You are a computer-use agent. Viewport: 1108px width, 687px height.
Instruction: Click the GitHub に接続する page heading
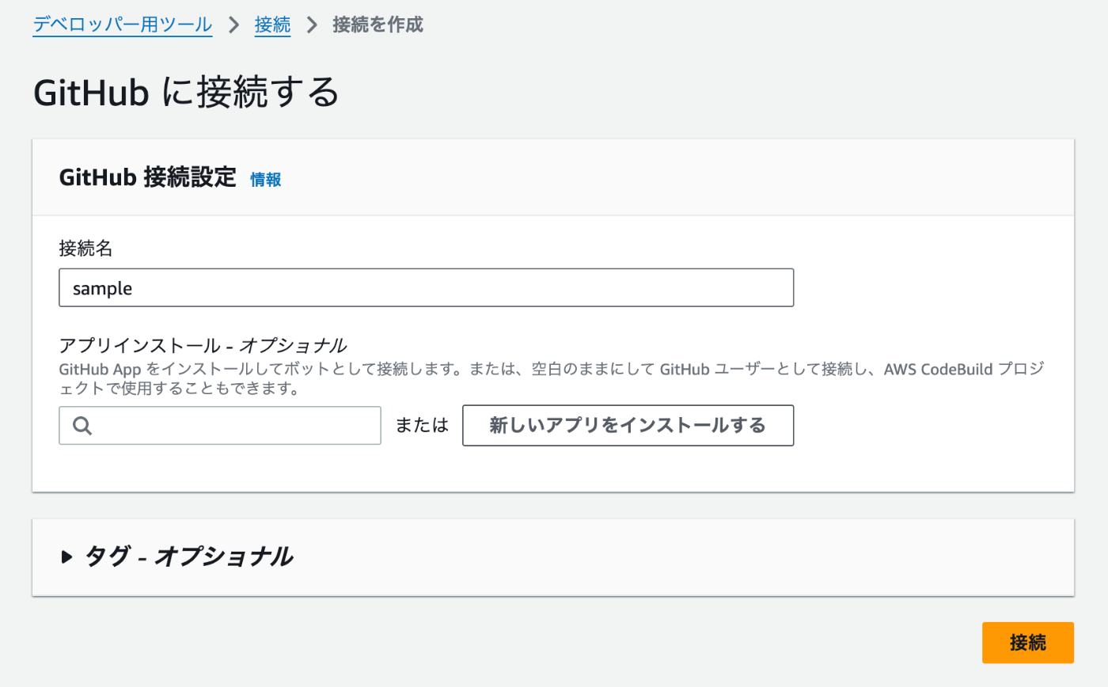tap(187, 93)
